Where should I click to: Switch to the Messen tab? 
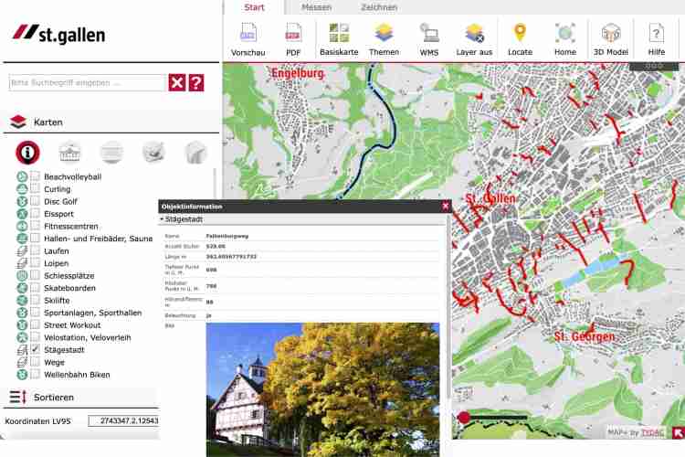click(316, 7)
